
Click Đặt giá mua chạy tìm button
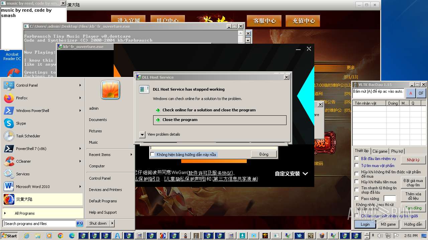[413, 183]
